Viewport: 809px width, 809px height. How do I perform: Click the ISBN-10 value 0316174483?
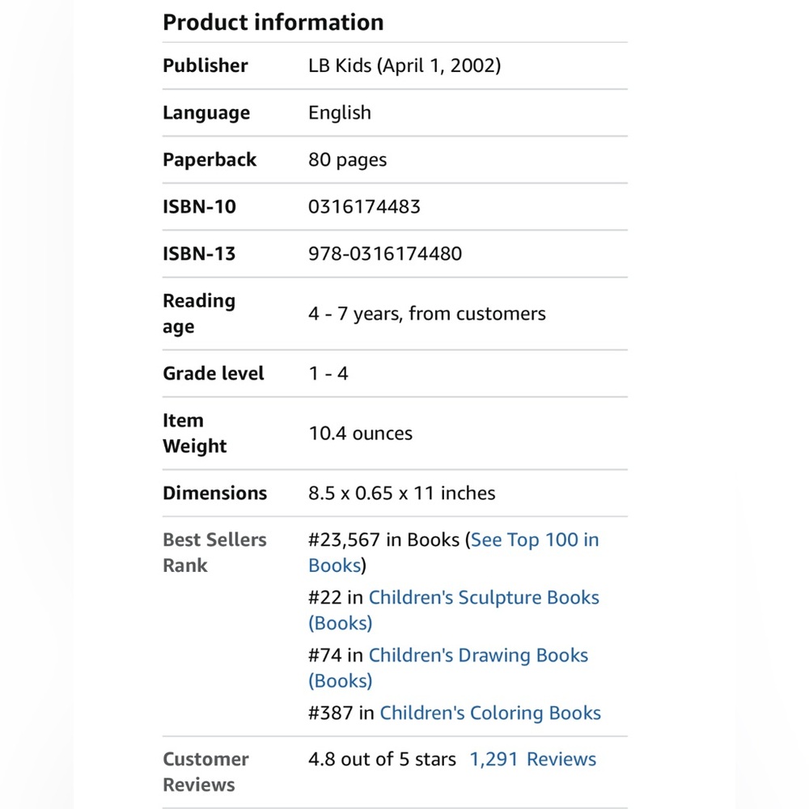pyautogui.click(x=364, y=207)
